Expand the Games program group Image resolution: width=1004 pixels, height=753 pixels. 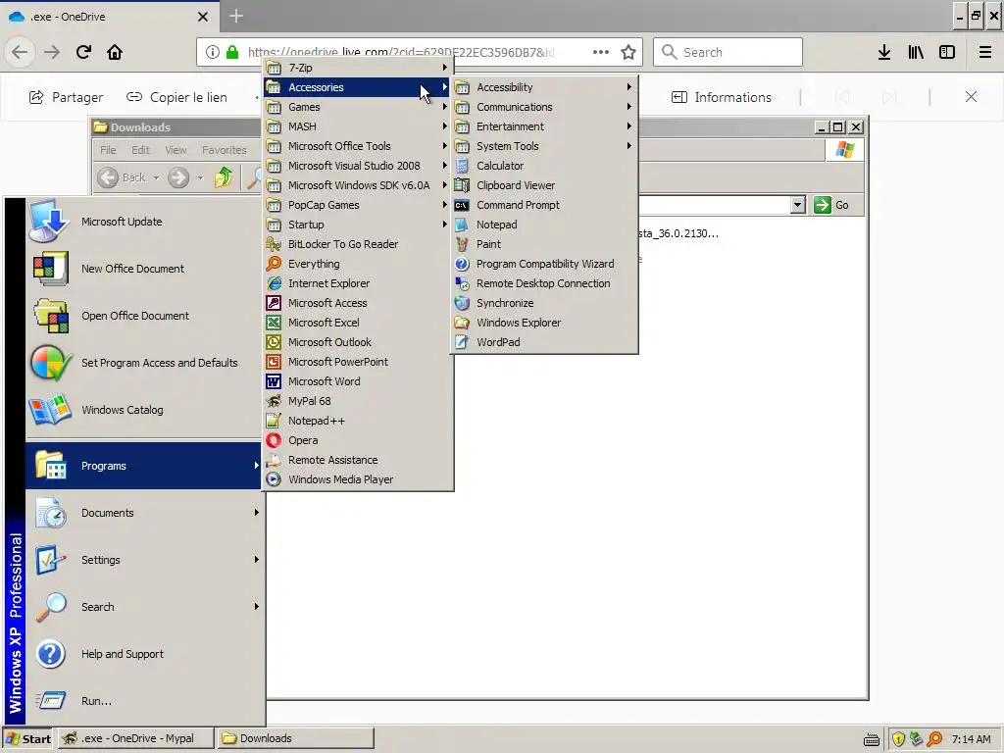click(x=358, y=107)
